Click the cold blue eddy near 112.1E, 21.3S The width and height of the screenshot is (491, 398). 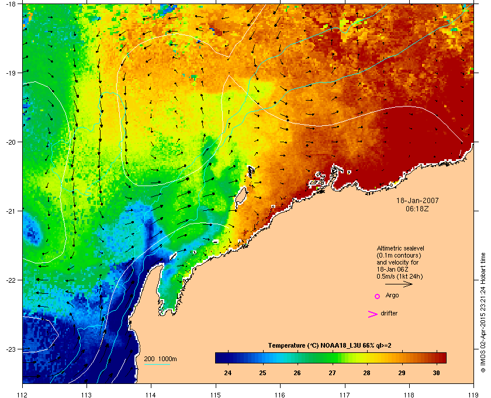[x=32, y=229]
